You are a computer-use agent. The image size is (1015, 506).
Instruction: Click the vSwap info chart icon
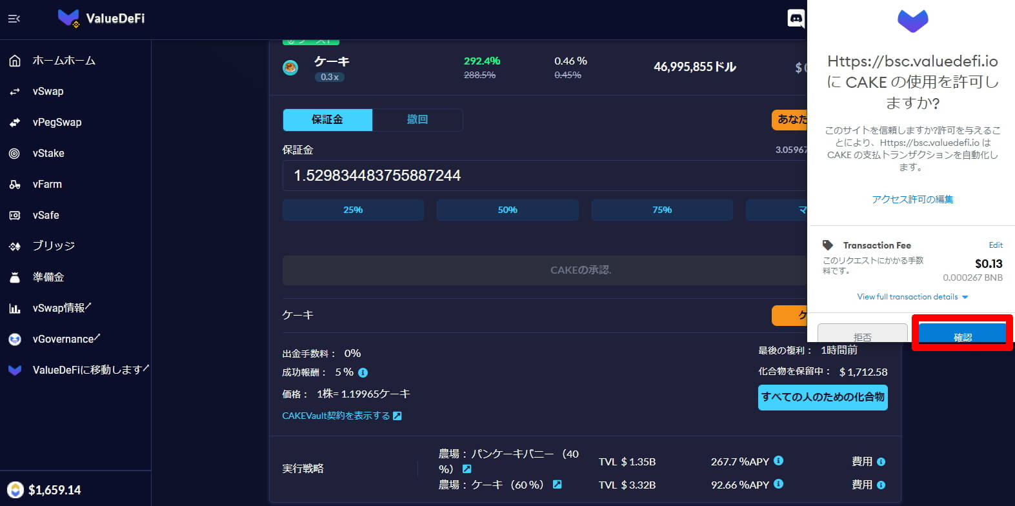pyautogui.click(x=15, y=309)
